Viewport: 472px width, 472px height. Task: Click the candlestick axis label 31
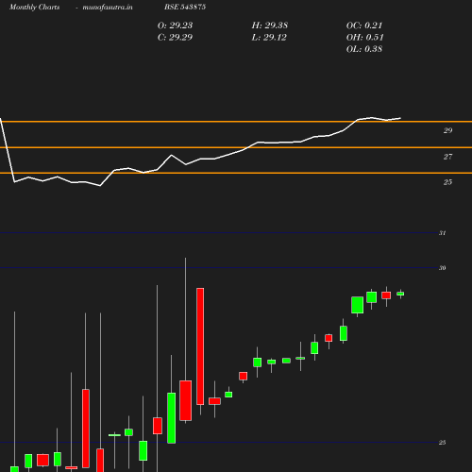(442, 233)
